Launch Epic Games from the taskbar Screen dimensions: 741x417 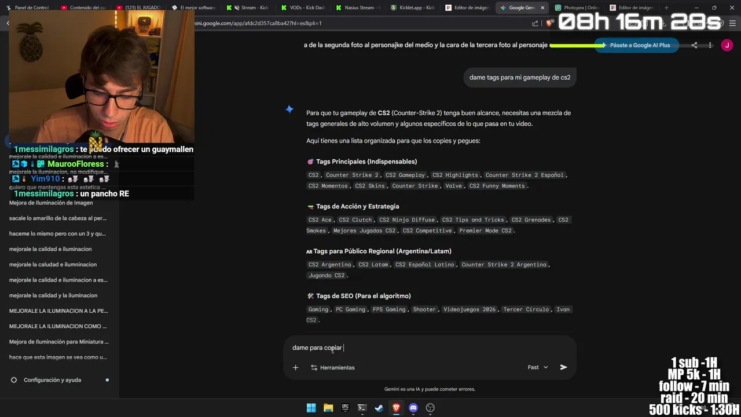click(x=345, y=408)
